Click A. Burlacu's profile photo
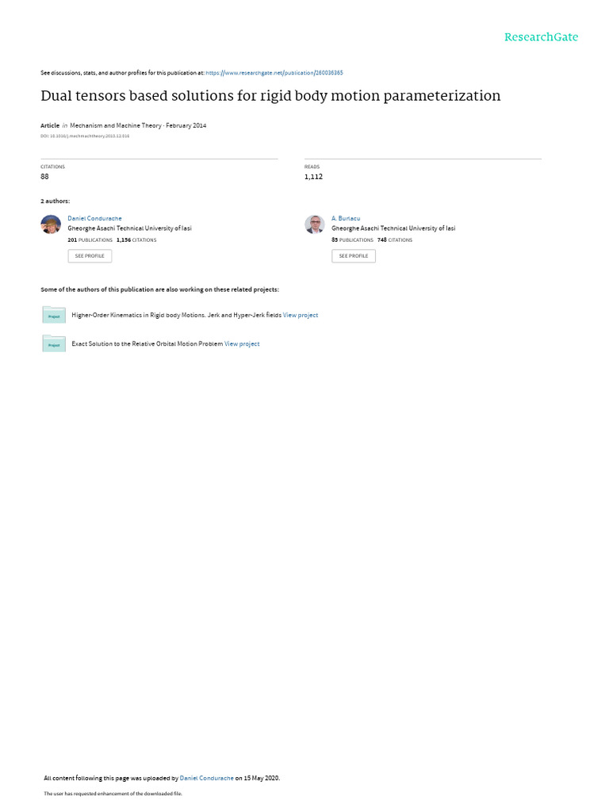 (314, 224)
